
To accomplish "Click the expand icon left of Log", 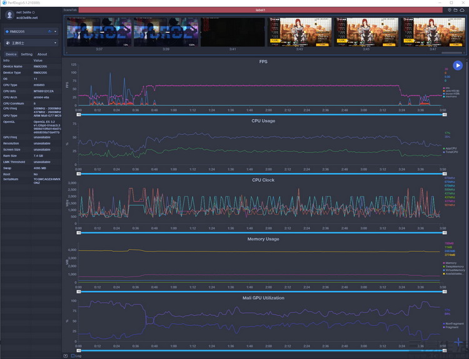I will point(66,355).
